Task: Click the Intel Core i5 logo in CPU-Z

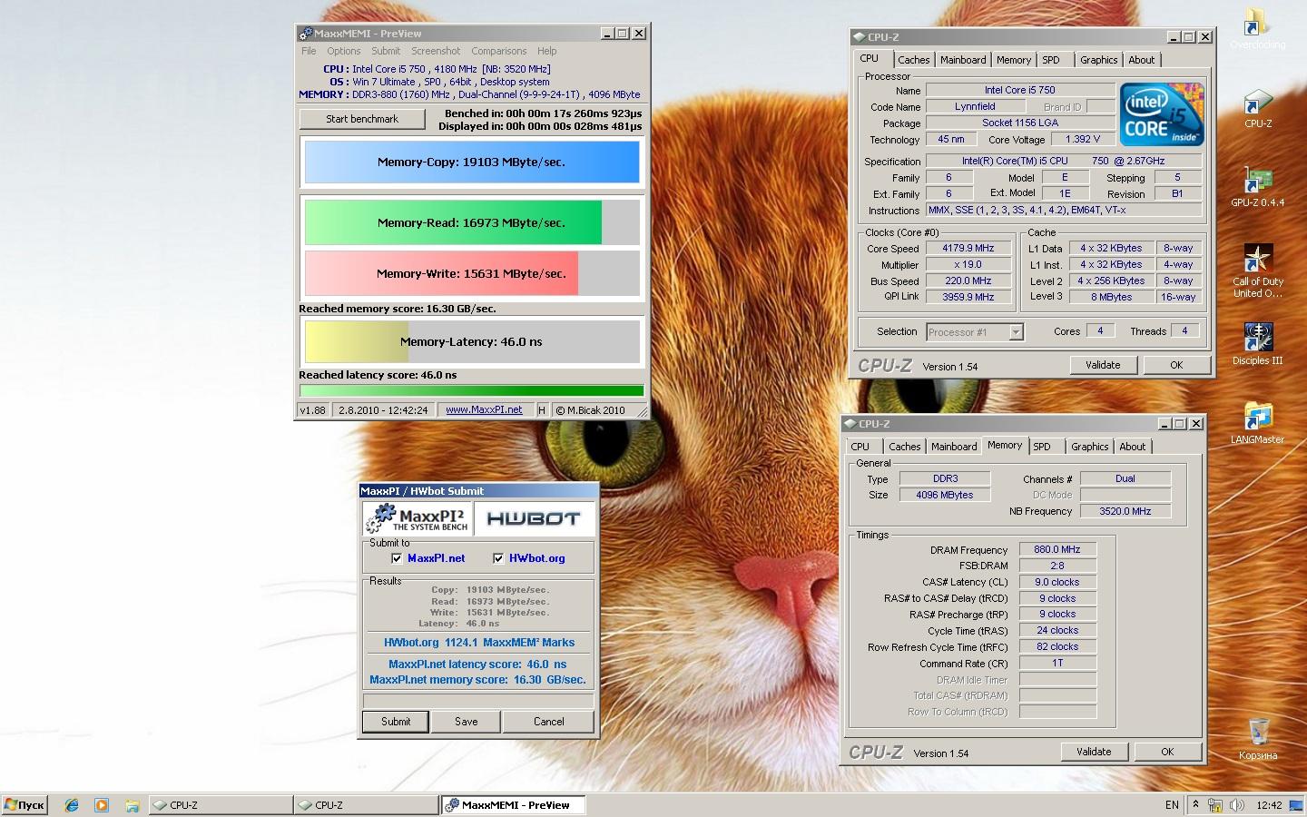Action: (1162, 113)
